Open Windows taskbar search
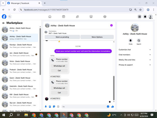Screen dimensions: 157x118 pyautogui.click(x=11, y=115)
